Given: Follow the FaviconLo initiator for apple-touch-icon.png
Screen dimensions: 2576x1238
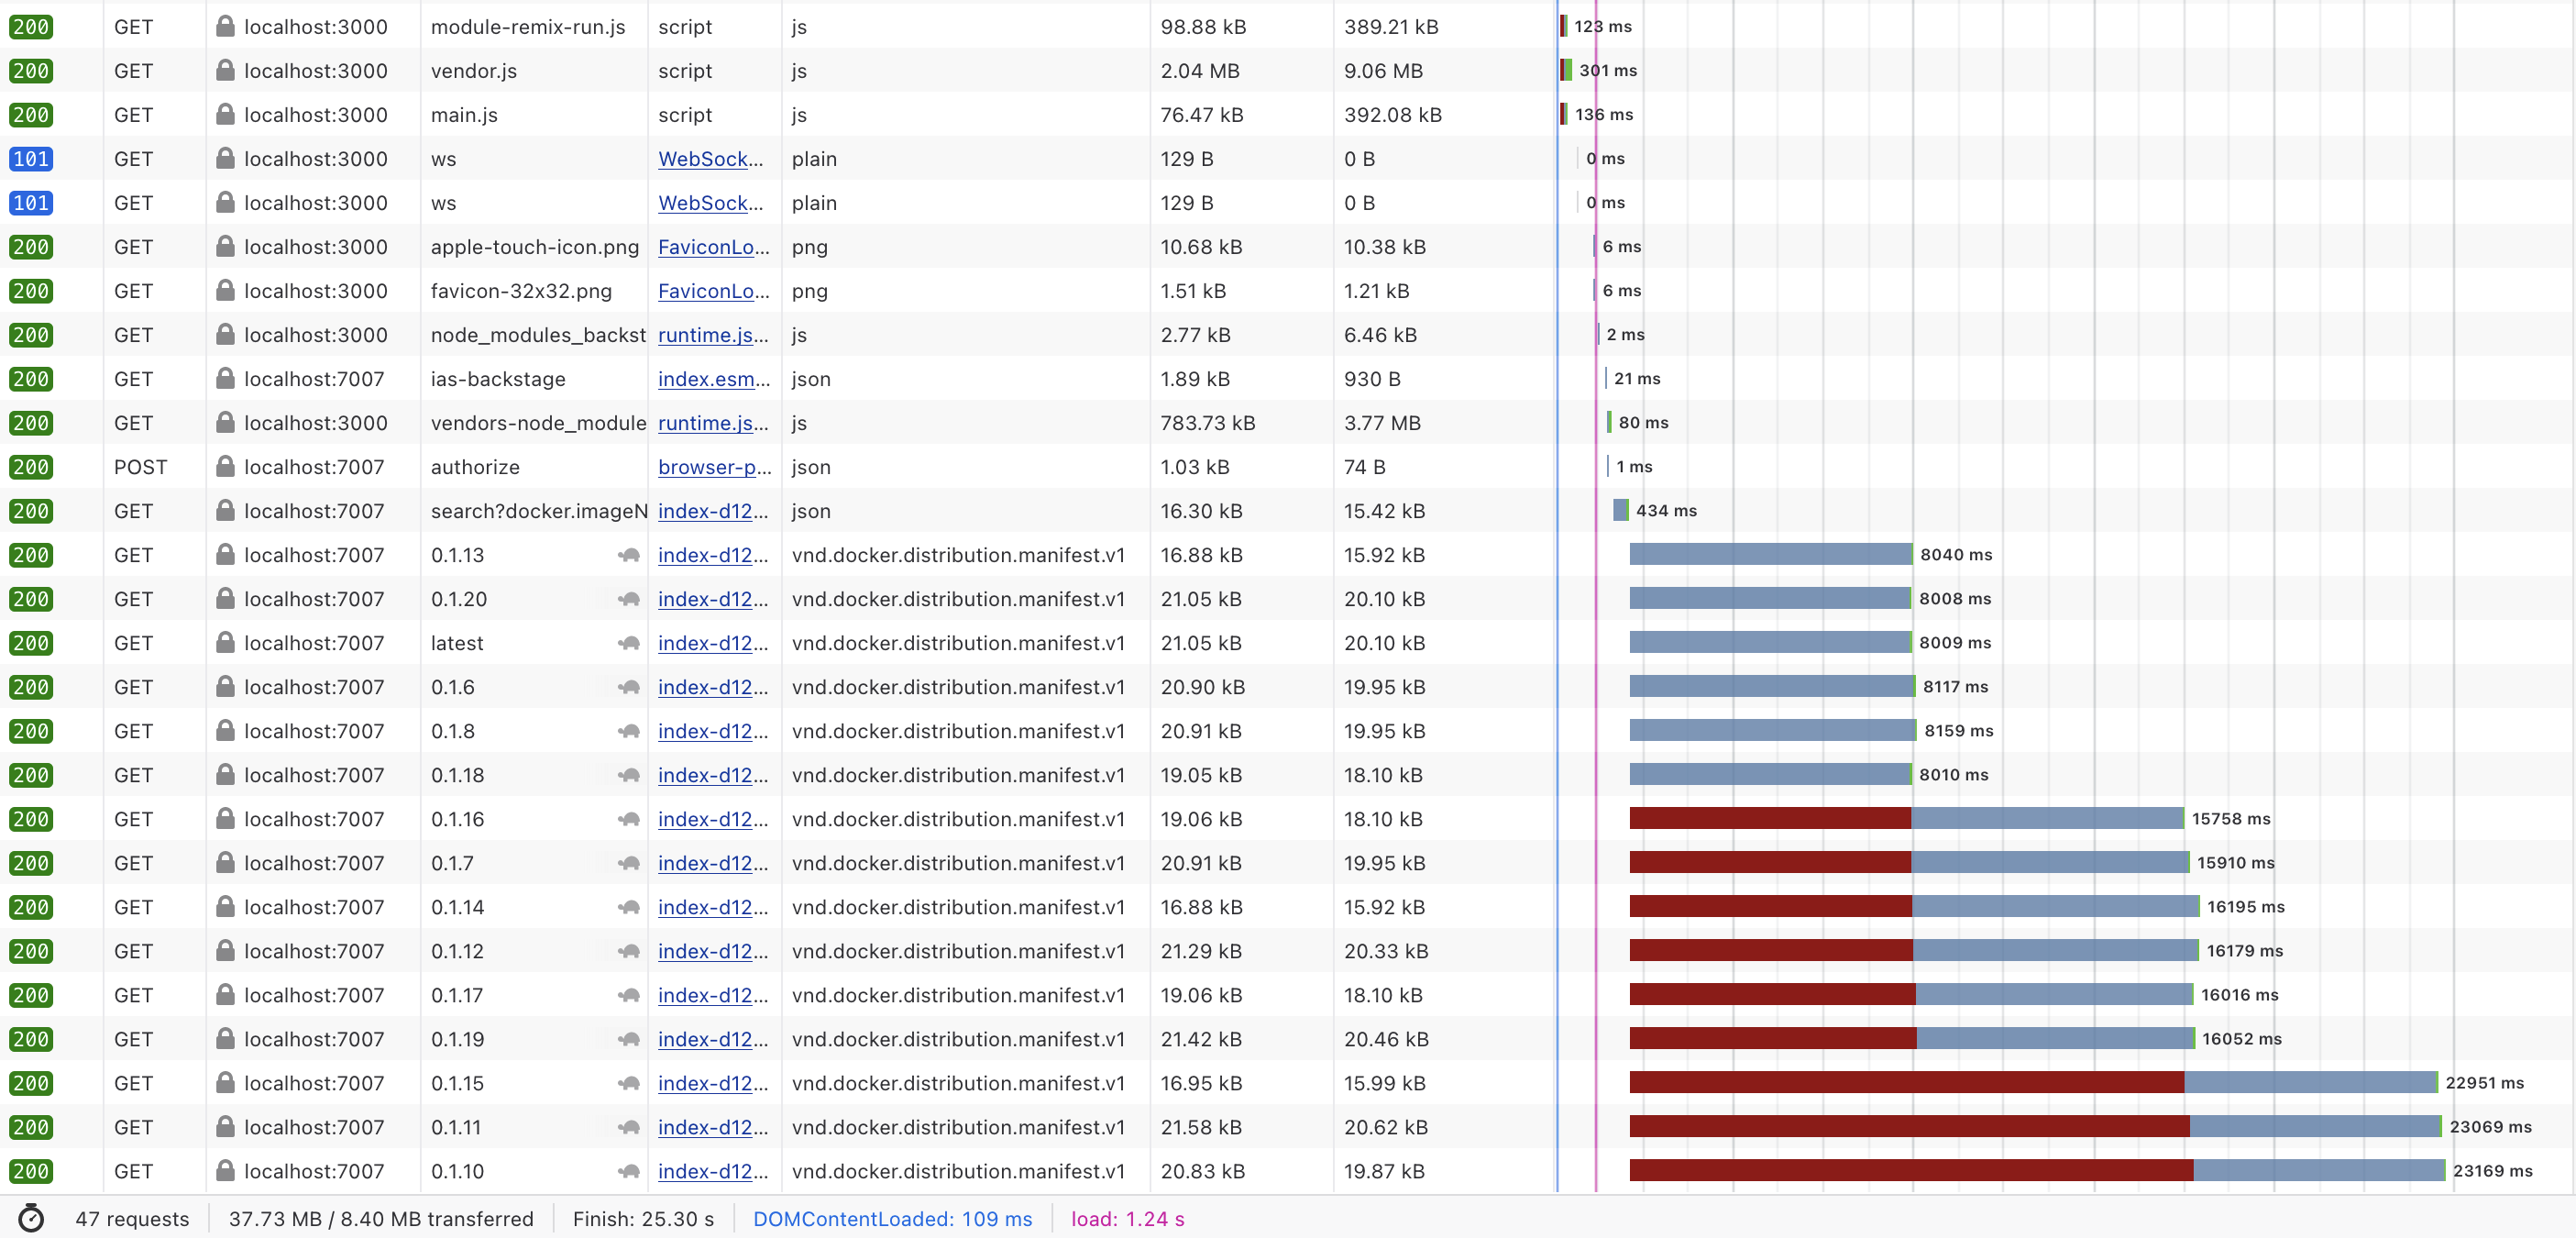Looking at the screenshot, I should tap(713, 247).
